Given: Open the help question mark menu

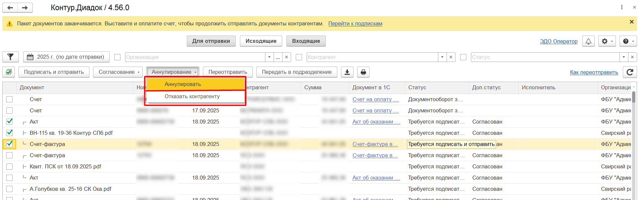Looking at the screenshot, I should [628, 41].
